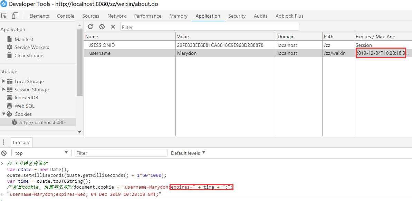
Task: Switch to the Performance tab
Action: click(148, 16)
